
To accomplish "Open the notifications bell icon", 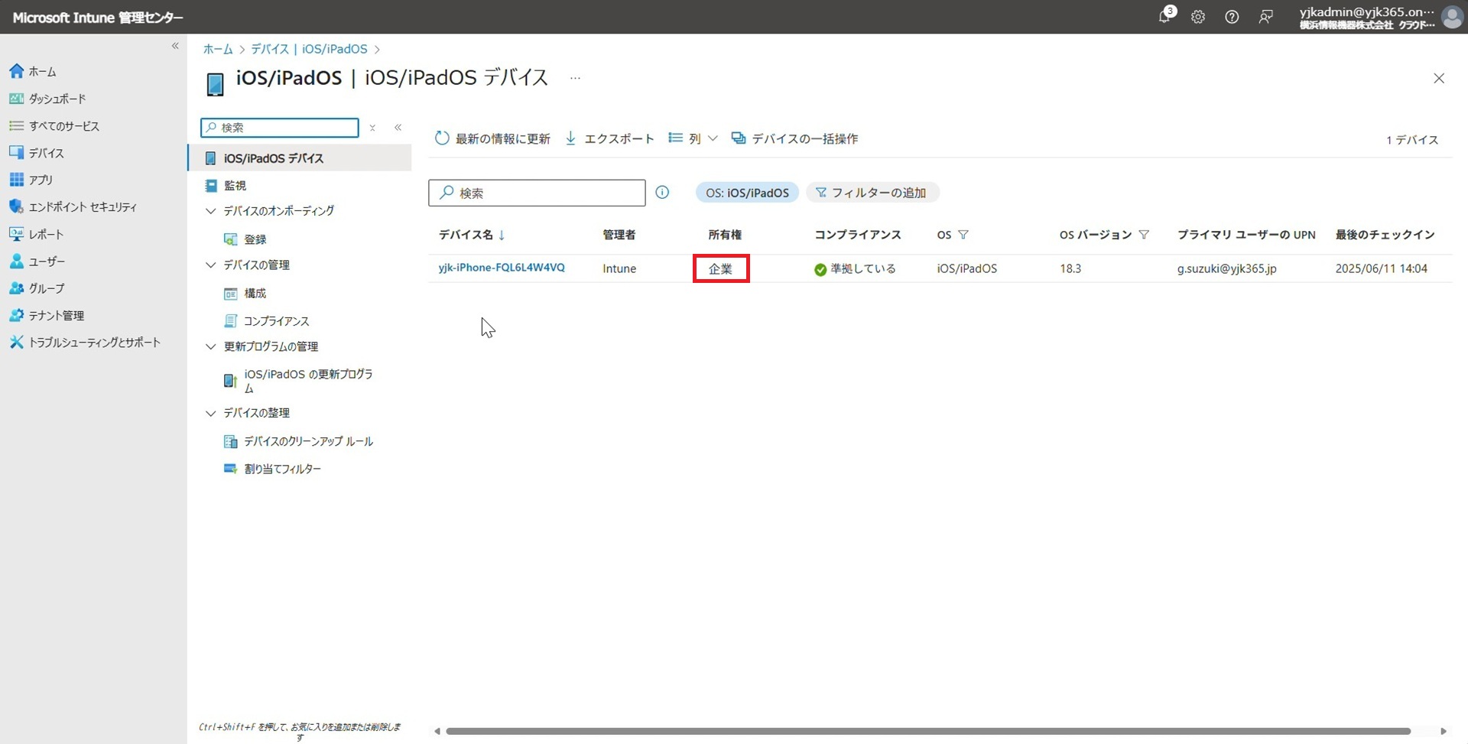I will 1165,16.
